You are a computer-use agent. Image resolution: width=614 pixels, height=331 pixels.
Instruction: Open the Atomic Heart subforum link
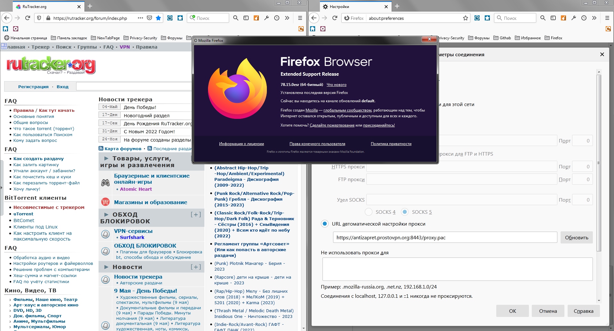pyautogui.click(x=136, y=189)
